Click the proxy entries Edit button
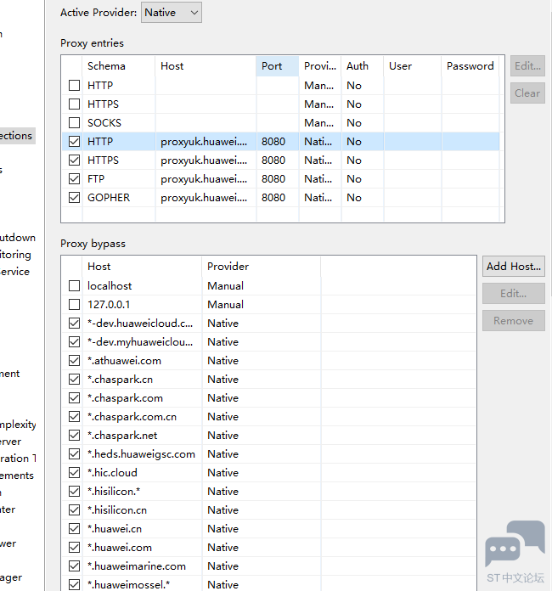Viewport: 552px width, 591px height. click(527, 66)
